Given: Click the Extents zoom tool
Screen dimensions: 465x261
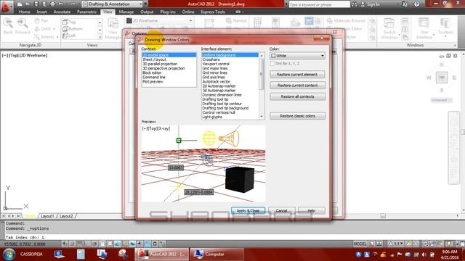Looking at the screenshot, I should click(x=44, y=37).
